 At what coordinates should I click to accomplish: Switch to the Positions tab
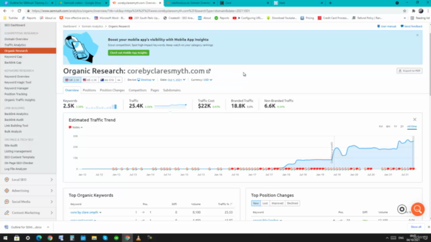90,90
